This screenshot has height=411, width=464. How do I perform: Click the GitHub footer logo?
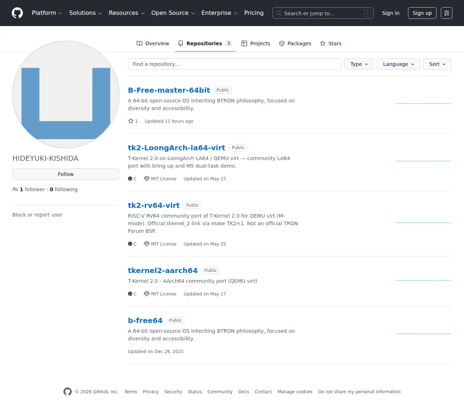coord(68,391)
